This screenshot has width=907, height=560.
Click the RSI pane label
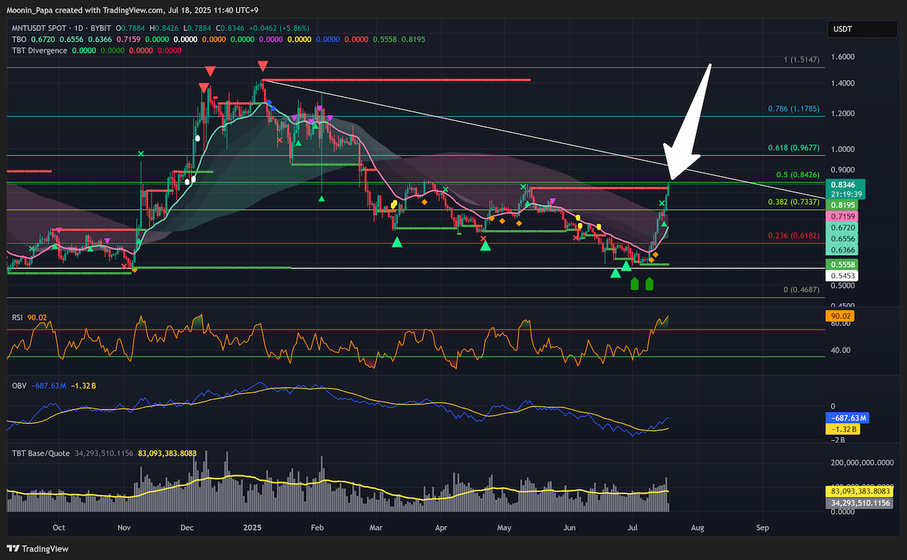pyautogui.click(x=17, y=318)
